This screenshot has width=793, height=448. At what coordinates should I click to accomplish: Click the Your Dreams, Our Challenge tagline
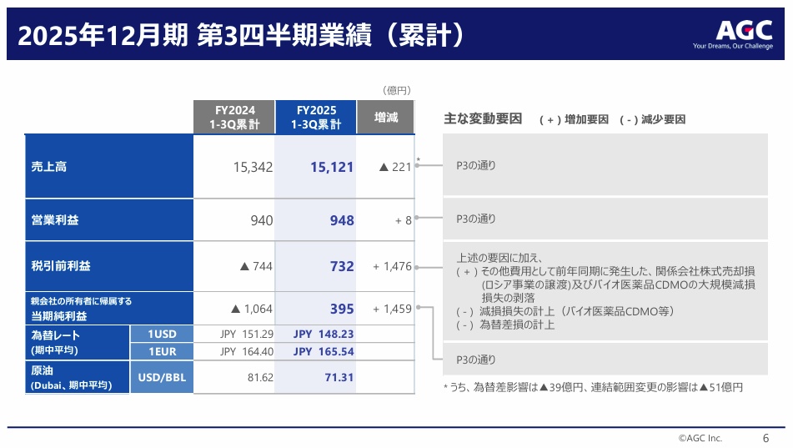(733, 46)
